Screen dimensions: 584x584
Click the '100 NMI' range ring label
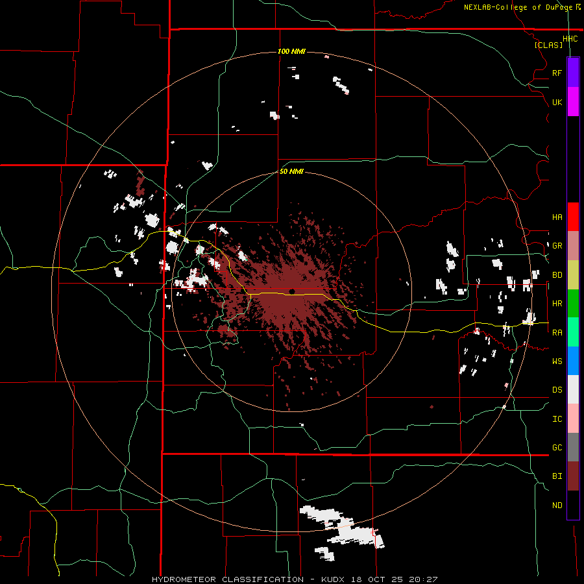(291, 51)
